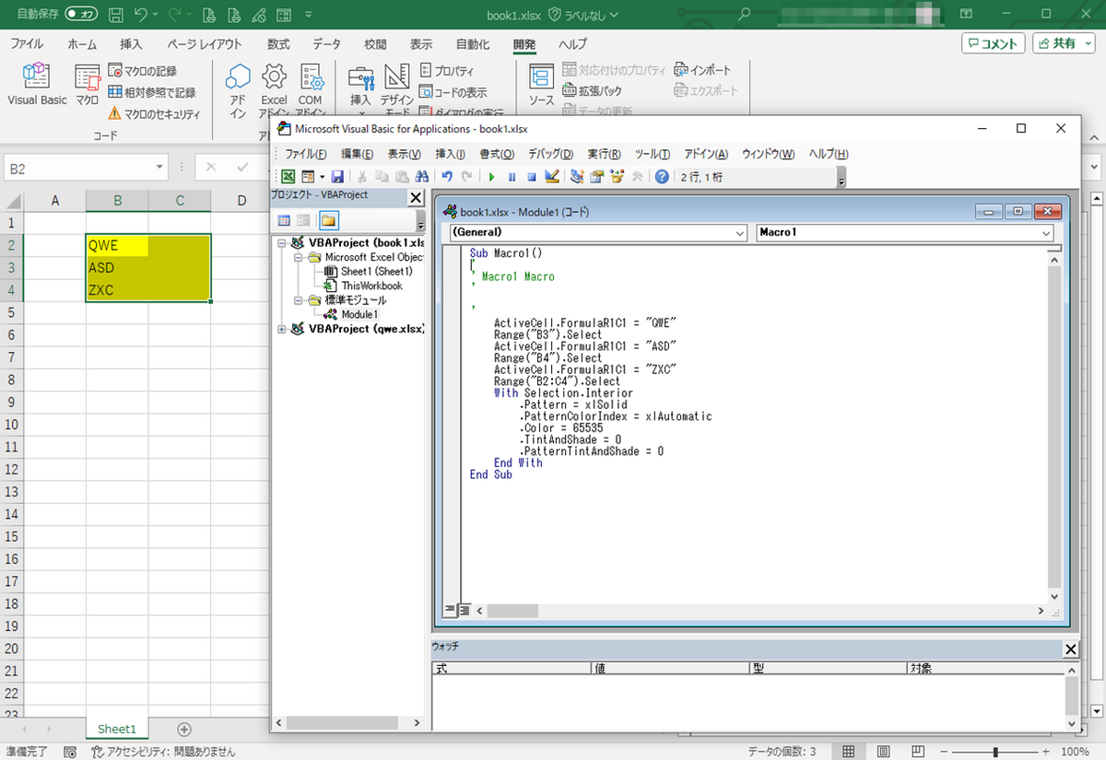Open VBA Help question mark icon
The height and width of the screenshot is (760, 1106).
[x=662, y=177]
